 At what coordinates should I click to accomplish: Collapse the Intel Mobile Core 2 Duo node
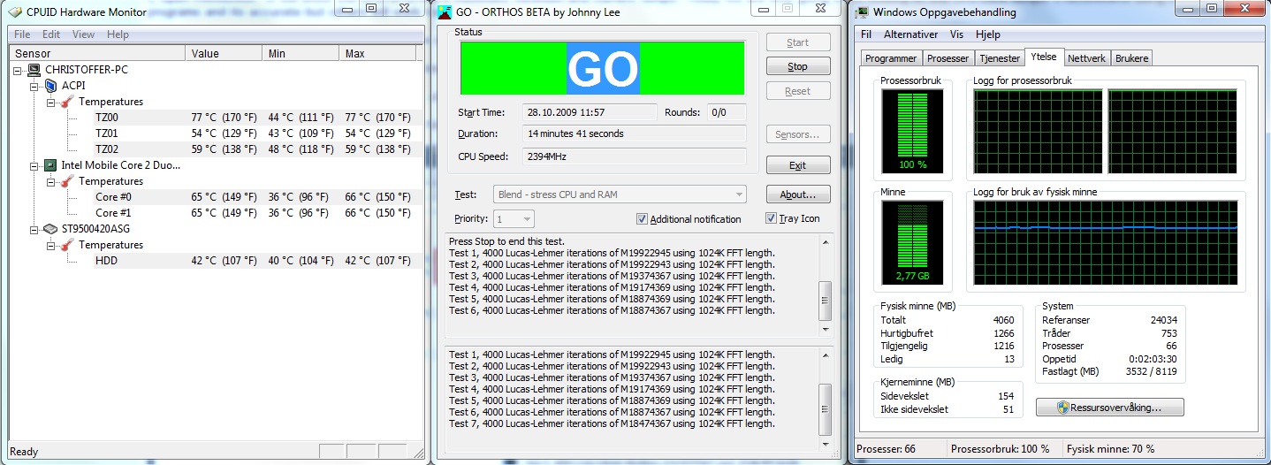click(34, 165)
